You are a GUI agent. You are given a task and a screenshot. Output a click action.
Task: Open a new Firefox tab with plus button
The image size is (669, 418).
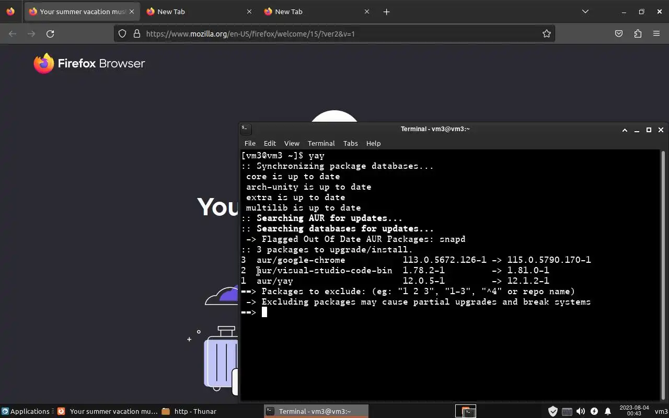386,11
